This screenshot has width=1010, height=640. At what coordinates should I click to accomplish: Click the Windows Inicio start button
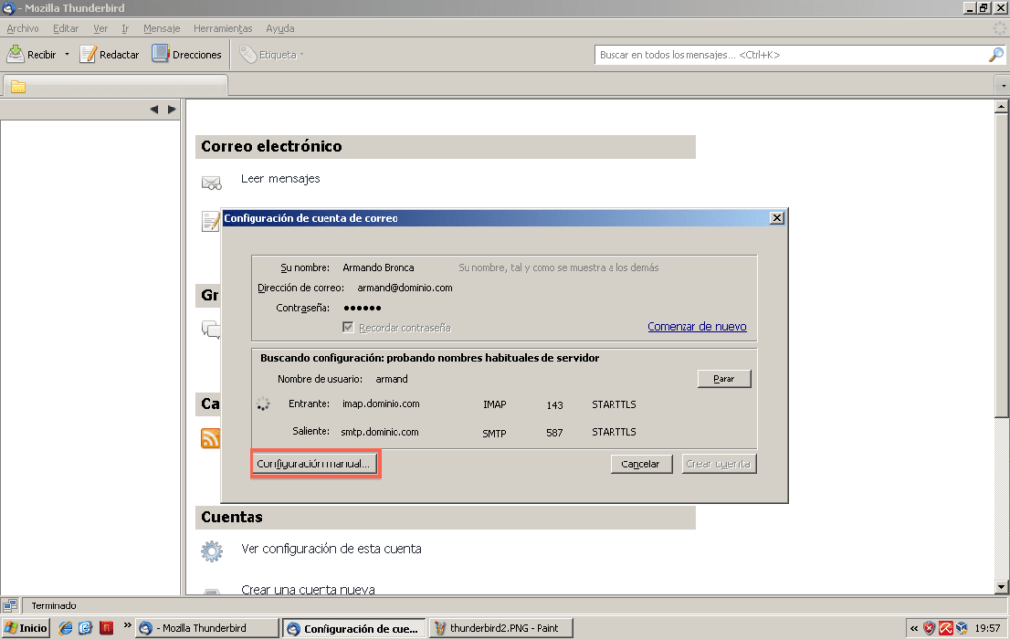[27, 628]
